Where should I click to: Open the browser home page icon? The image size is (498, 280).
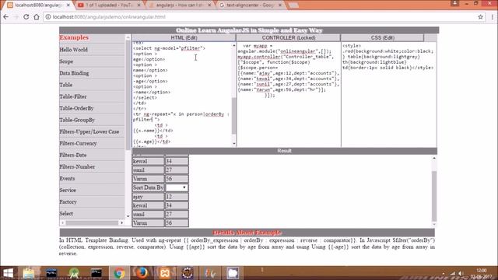(x=37, y=17)
